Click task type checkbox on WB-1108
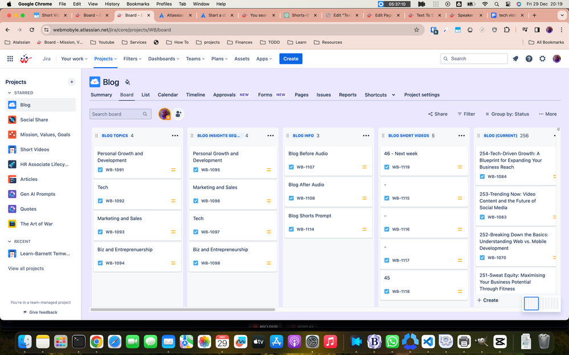 pos(291,198)
